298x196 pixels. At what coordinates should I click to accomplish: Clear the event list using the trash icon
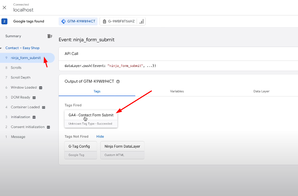[49, 36]
